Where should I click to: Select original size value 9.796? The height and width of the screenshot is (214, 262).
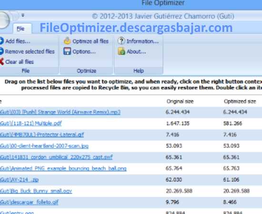[x=172, y=202]
